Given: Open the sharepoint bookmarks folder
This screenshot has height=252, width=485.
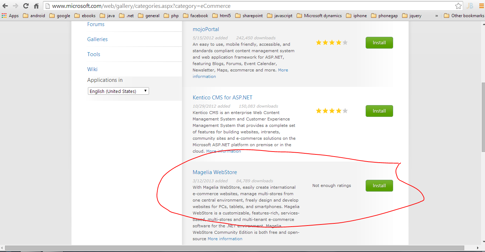Looking at the screenshot, I should point(249,16).
